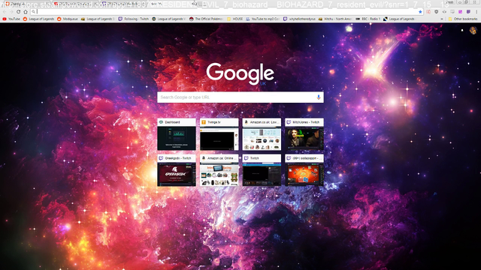Go back using the browser back arrow
This screenshot has height=270, width=481.
(5, 12)
